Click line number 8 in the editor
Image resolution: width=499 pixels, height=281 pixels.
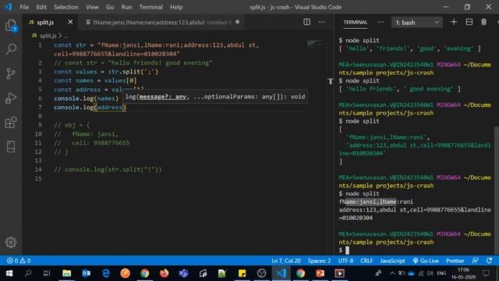[40, 116]
